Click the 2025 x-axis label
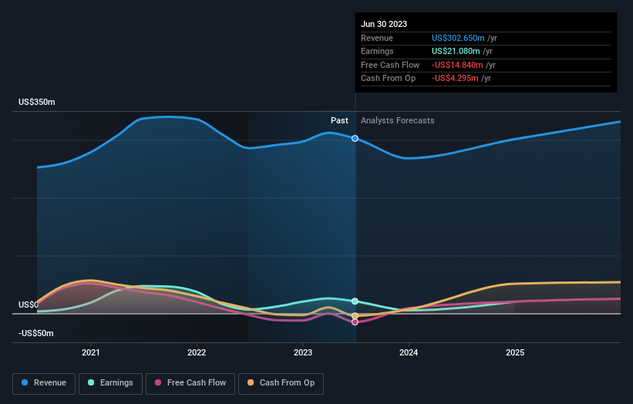Screen dimensions: 633x404 [515, 352]
